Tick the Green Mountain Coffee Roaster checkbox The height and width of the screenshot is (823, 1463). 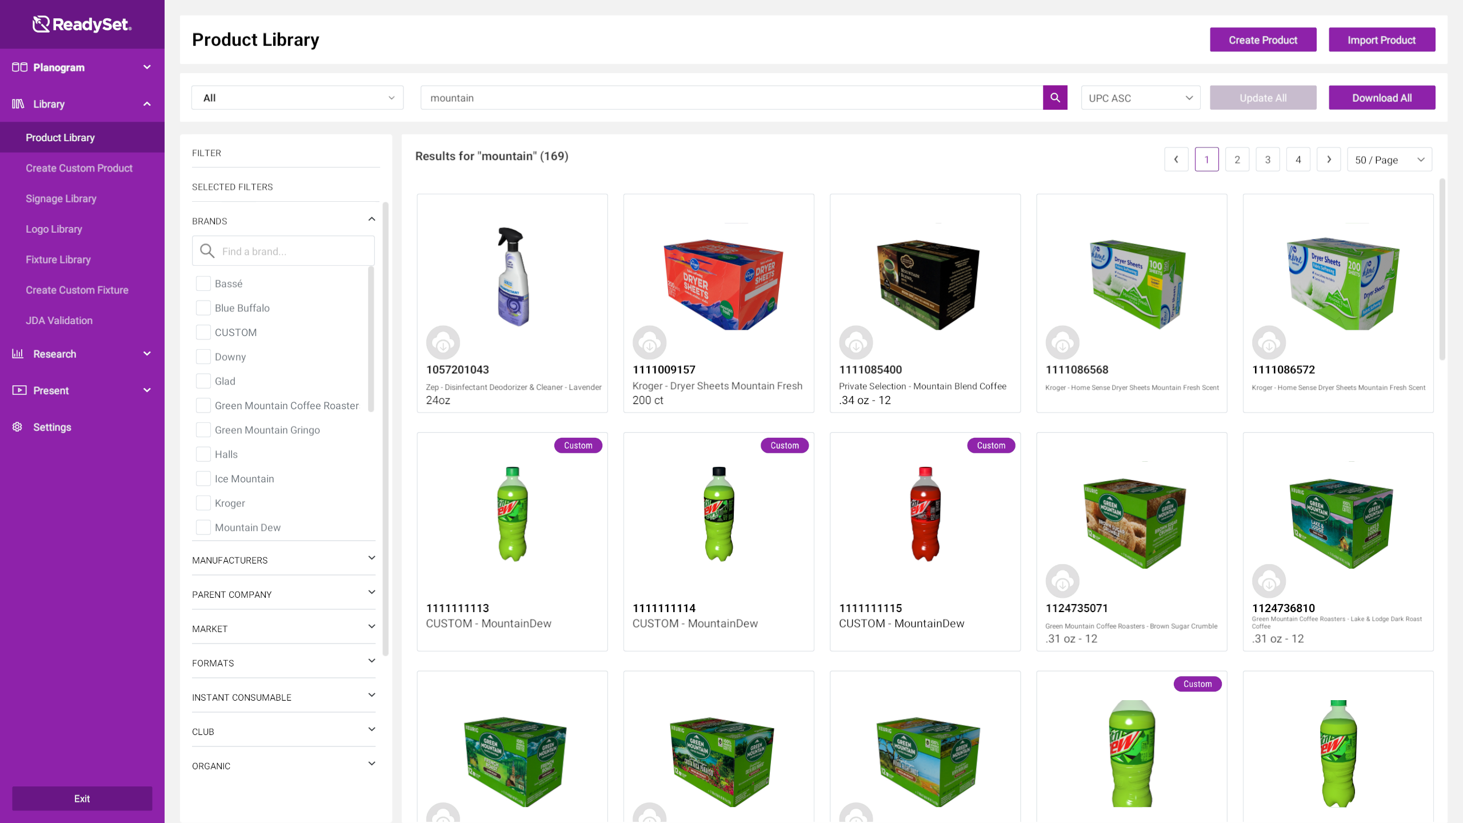point(203,406)
